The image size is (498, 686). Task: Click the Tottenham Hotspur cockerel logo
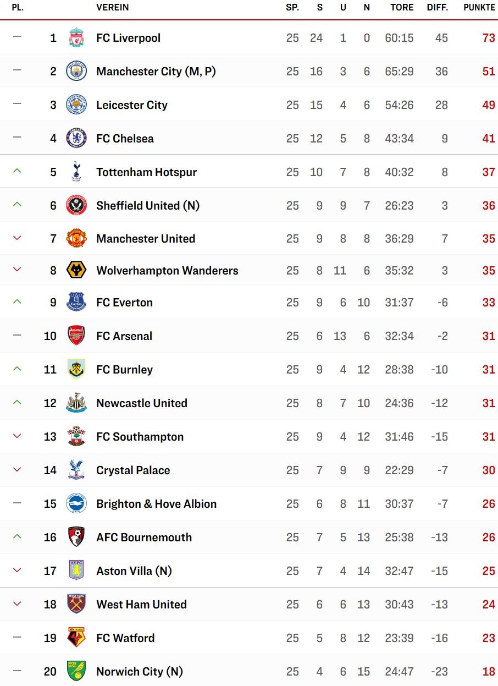coord(76,172)
